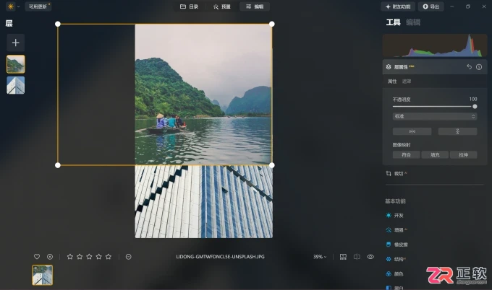Open the 增强 enhance AI tool
This screenshot has width=492, height=290.
coord(396,230)
